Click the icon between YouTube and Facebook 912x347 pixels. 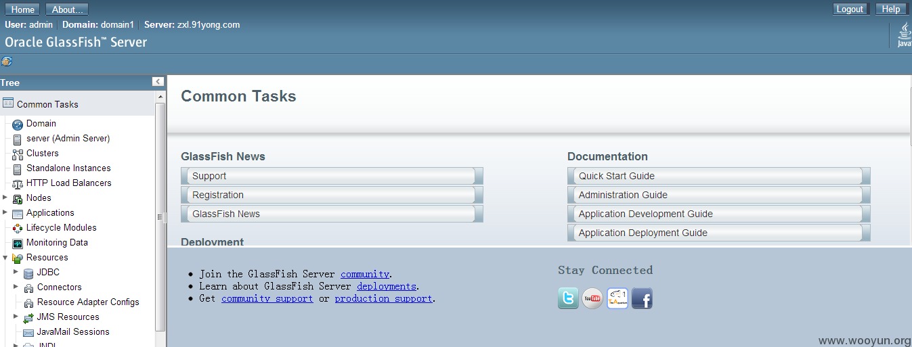coord(617,298)
